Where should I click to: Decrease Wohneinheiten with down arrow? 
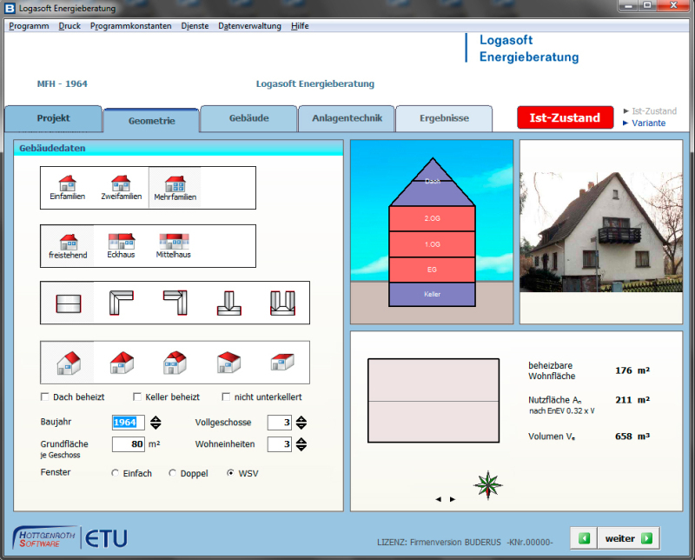click(301, 448)
